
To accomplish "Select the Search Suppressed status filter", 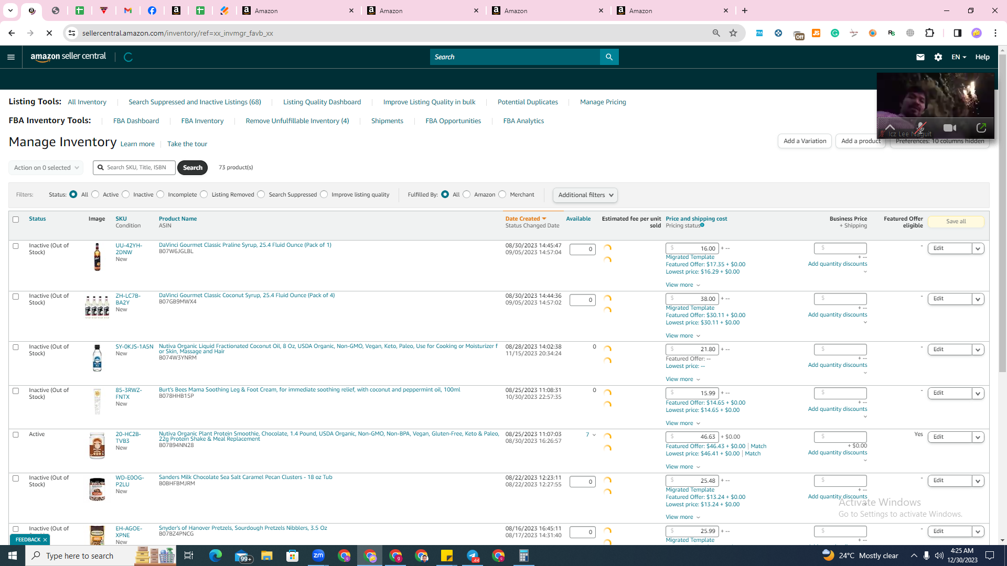I will pyautogui.click(x=261, y=194).
